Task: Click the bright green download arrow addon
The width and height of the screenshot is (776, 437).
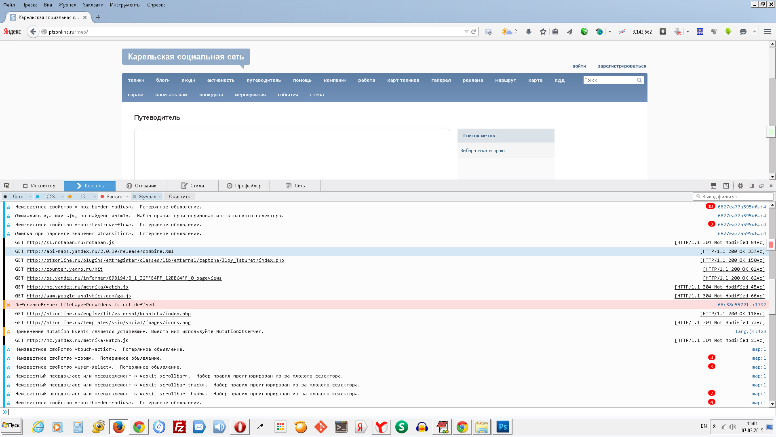Action: point(728,32)
